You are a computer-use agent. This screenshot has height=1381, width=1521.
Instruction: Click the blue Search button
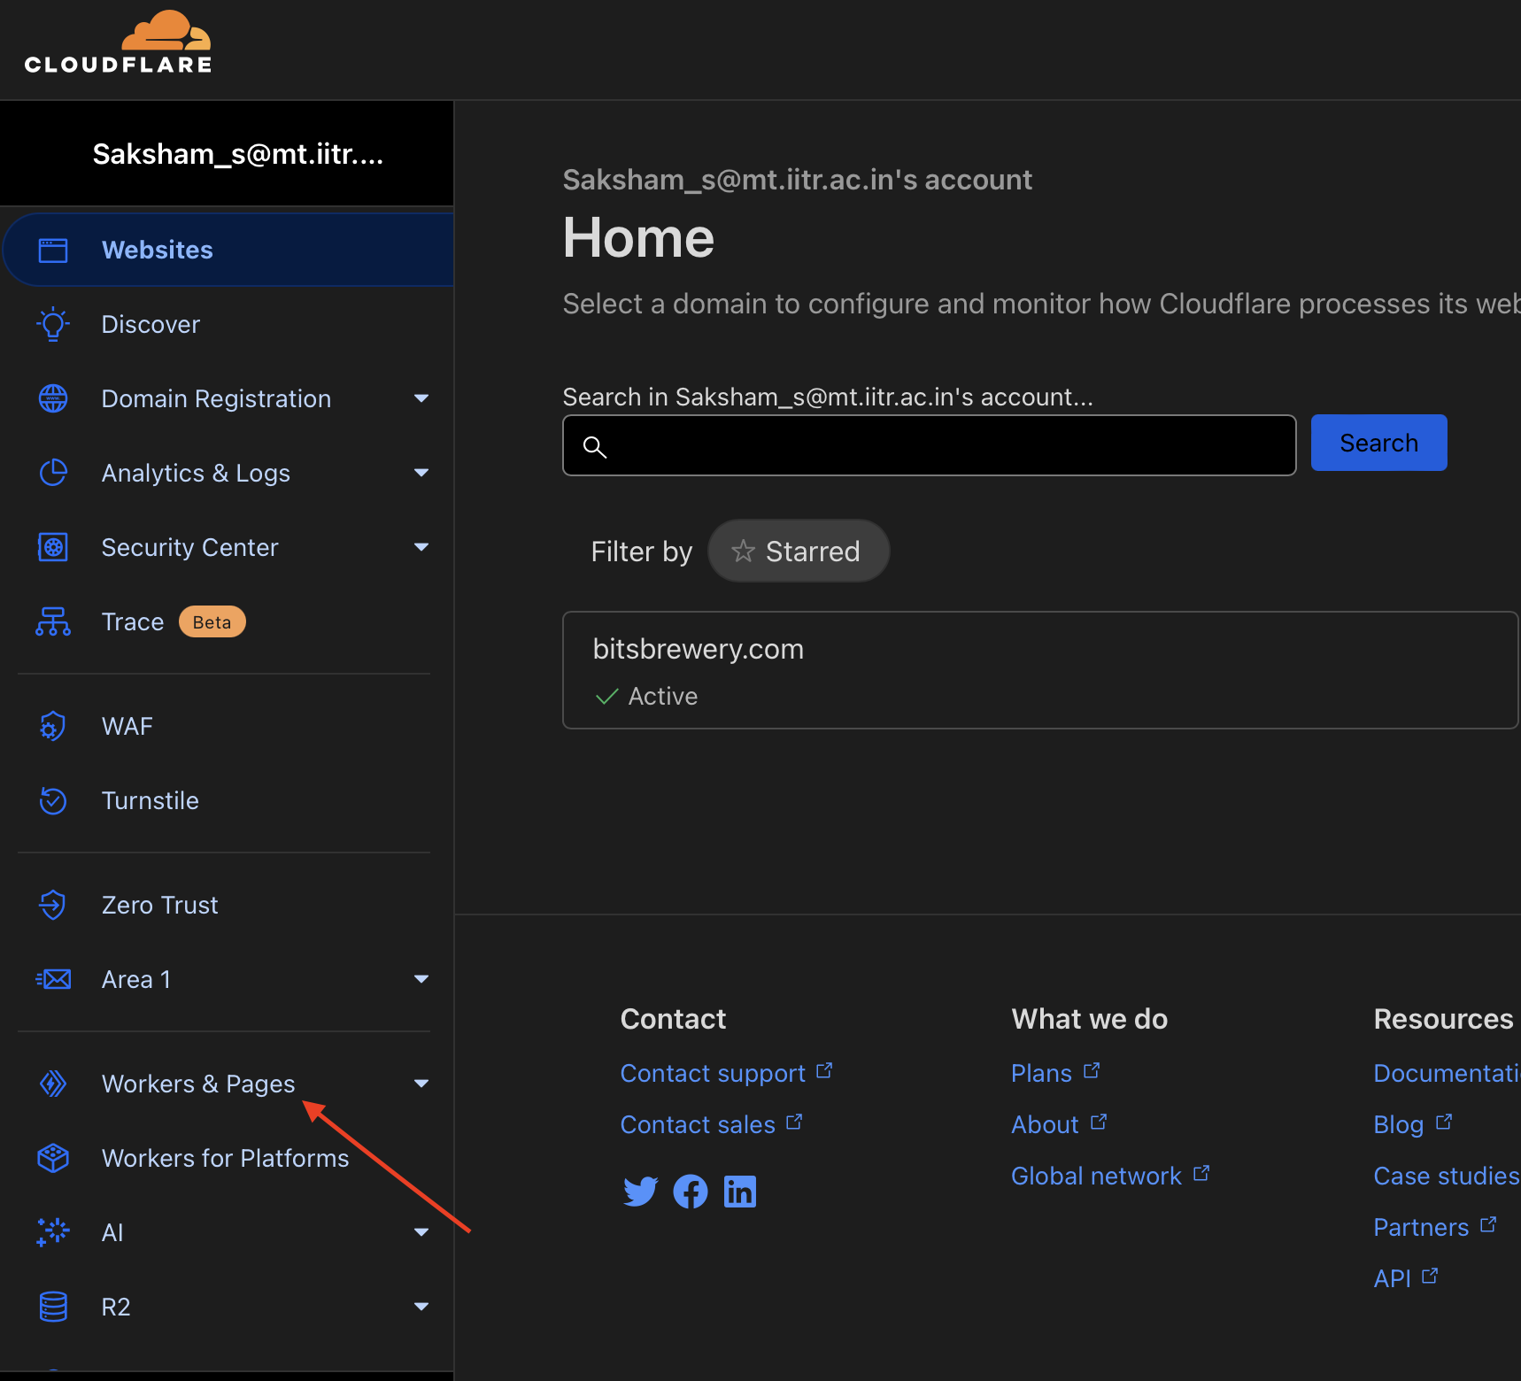(1378, 443)
